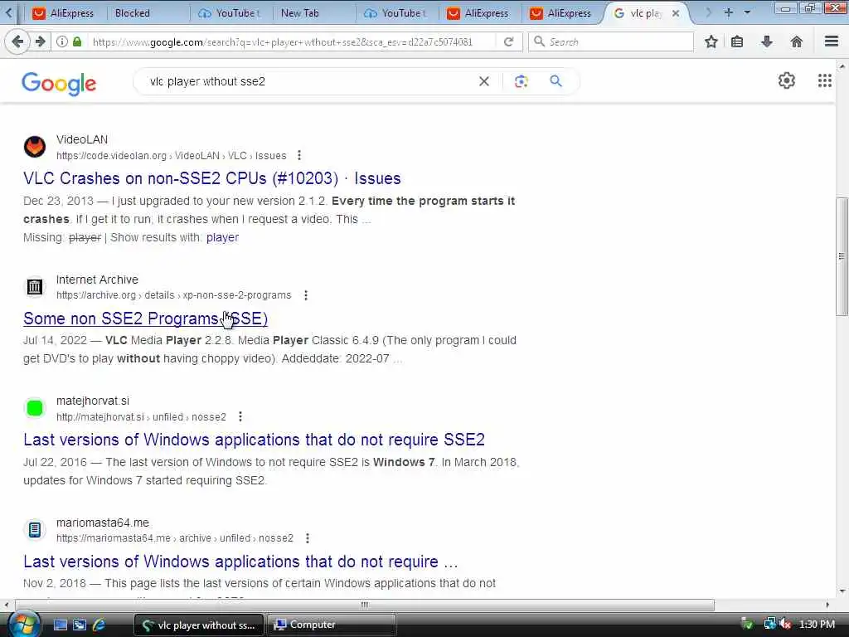849x637 pixels.
Task: Switch to the last AliExpress tab
Action: pos(560,13)
